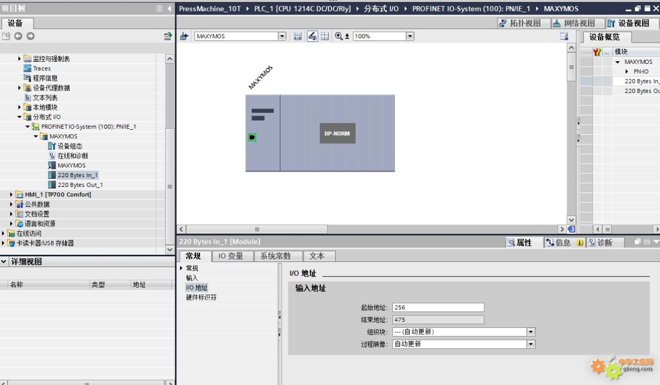Open 设备组态 under MAXYMOS
This screenshot has width=660, height=385.
[70, 146]
